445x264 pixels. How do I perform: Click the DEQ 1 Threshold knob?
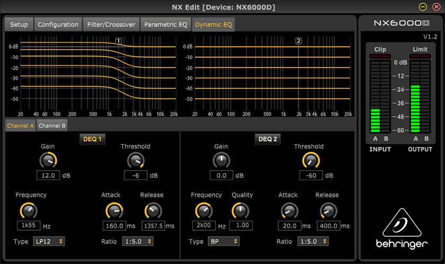tap(136, 160)
